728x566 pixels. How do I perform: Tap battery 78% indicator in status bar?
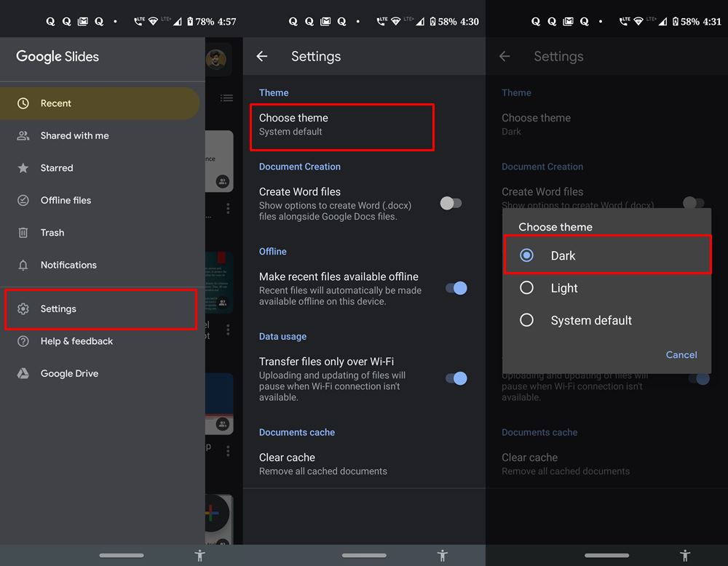201,21
